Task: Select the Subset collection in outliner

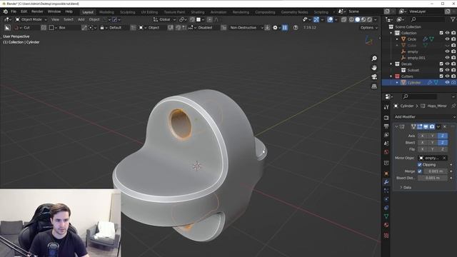Action: click(x=413, y=70)
